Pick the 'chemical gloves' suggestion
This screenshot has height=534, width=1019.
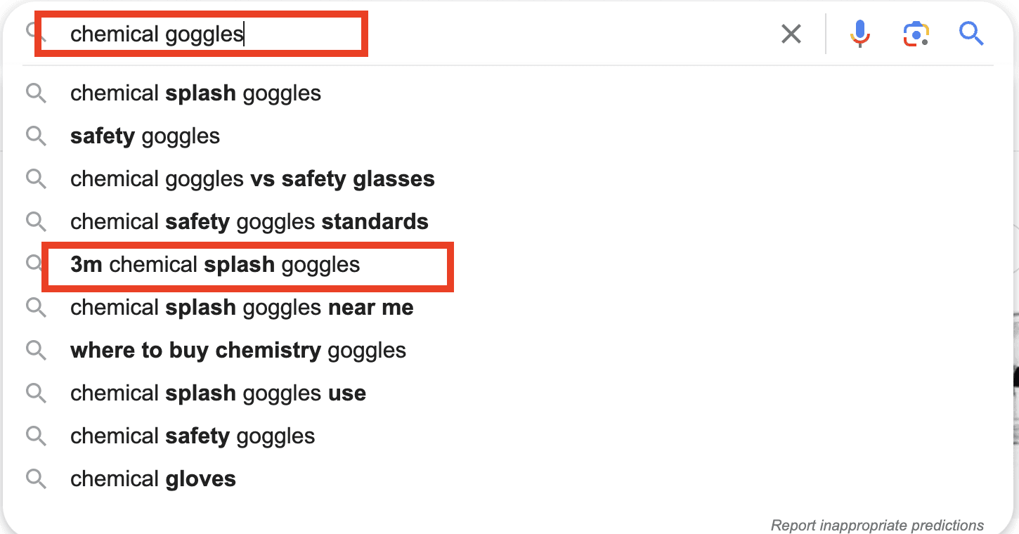152,478
